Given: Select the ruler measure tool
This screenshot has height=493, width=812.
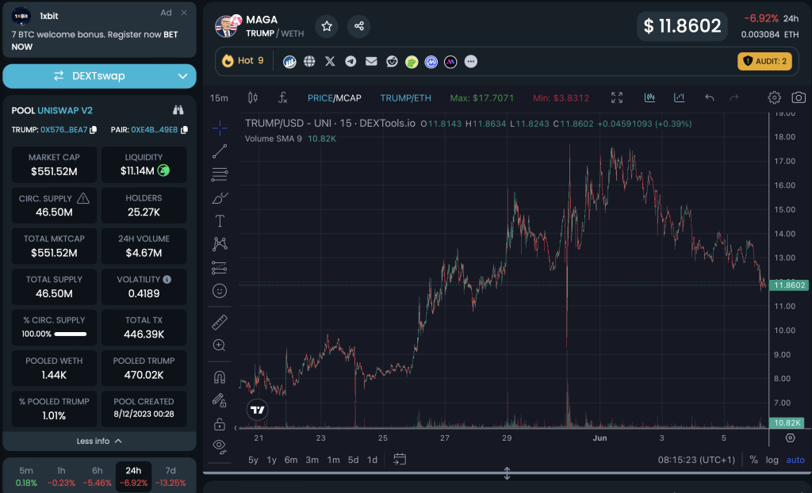Looking at the screenshot, I should [x=220, y=322].
